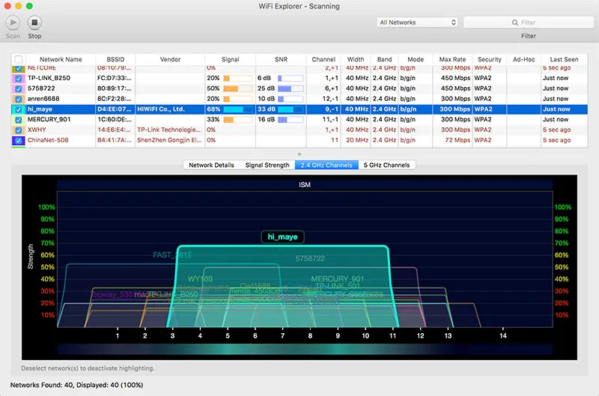The image size is (599, 396).
Task: Click the split pane divider handle dot
Action: point(299,154)
